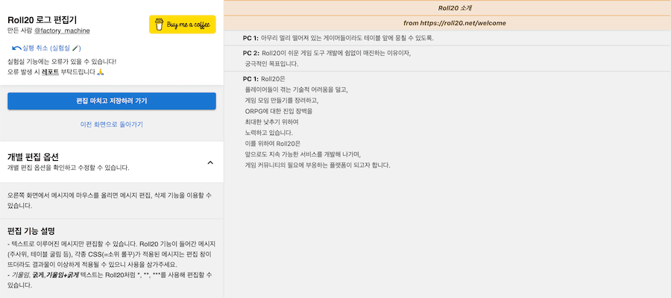Viewport: 671px width, 298px height.
Task: Click line 게임 커뮤니티의 필요에 부응하는
Action: click(x=318, y=165)
